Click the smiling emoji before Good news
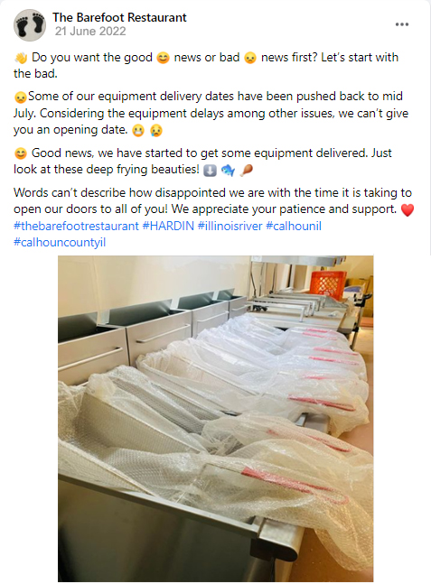431x584 pixels. tap(21, 153)
